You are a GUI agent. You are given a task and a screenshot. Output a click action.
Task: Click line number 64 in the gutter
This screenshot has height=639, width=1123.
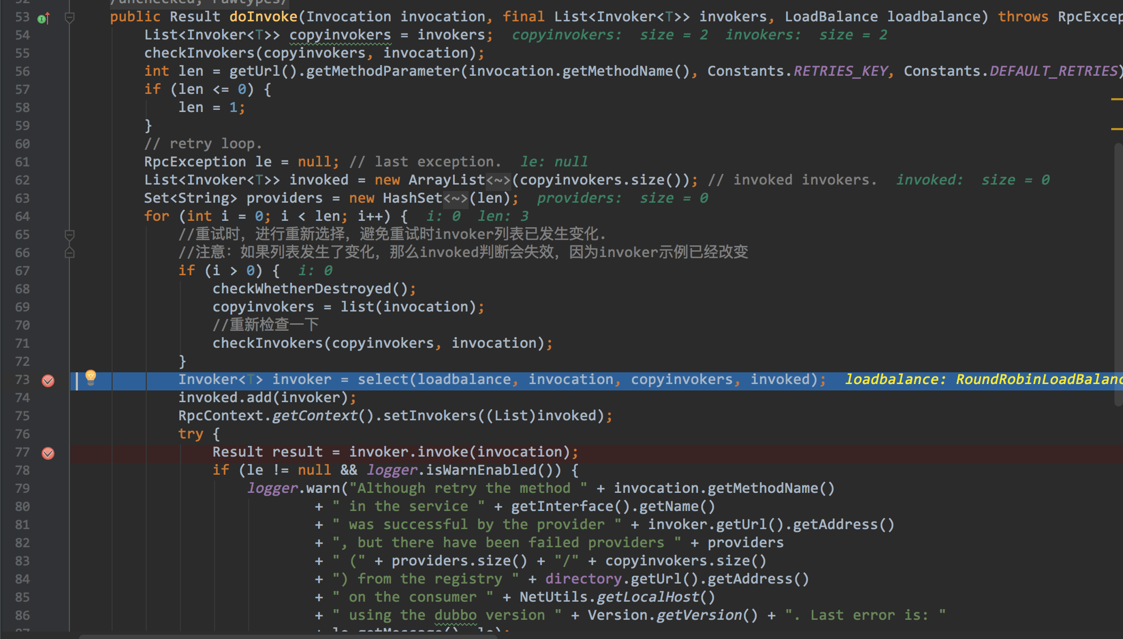coord(22,217)
